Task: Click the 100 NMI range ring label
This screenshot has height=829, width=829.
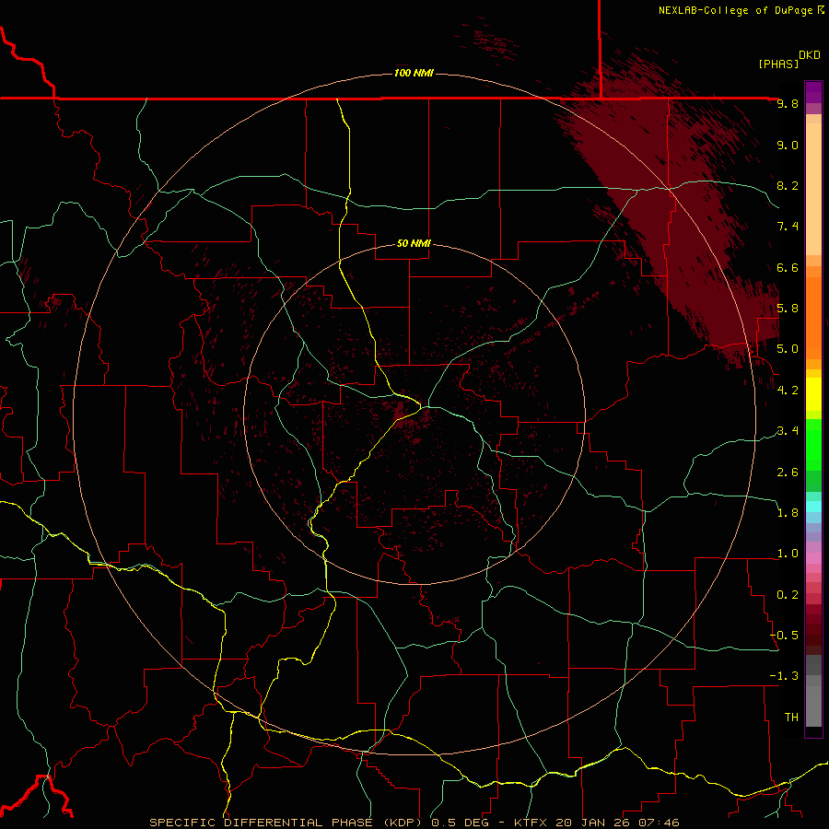Action: 414,73
